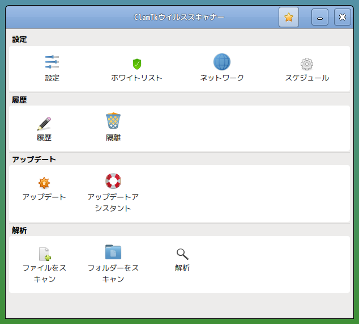Screen dimensions: 359x324
Task: Click the フォルダーをスキャン folder icon
Action: [113, 252]
